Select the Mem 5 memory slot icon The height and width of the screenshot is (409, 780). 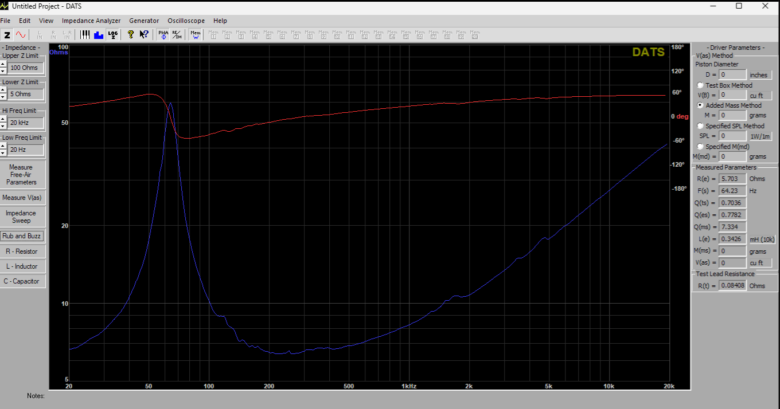[x=268, y=34]
